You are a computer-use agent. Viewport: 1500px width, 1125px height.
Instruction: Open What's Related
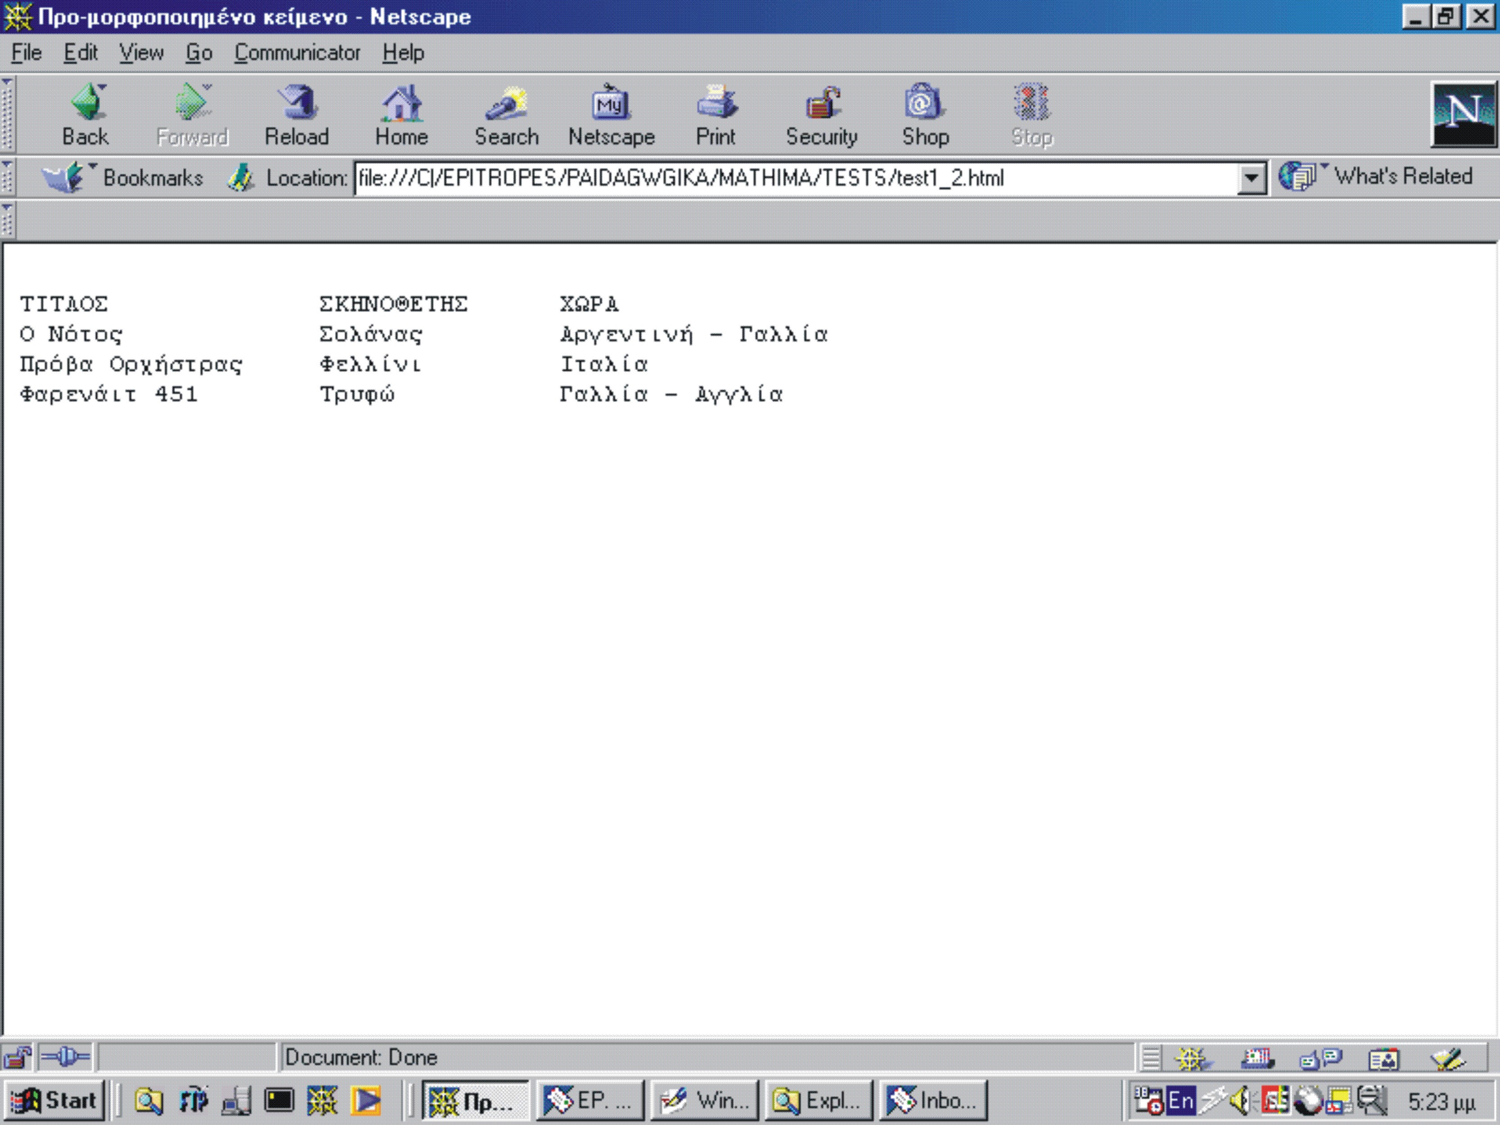1375,177
